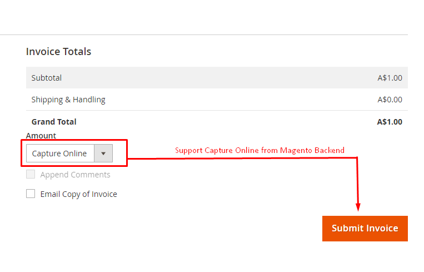Image resolution: width=424 pixels, height=272 pixels.
Task: Open the Amount select showing Capture Online
Action: pyautogui.click(x=60, y=154)
